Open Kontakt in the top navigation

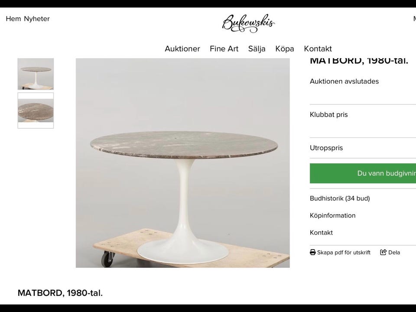click(x=318, y=49)
